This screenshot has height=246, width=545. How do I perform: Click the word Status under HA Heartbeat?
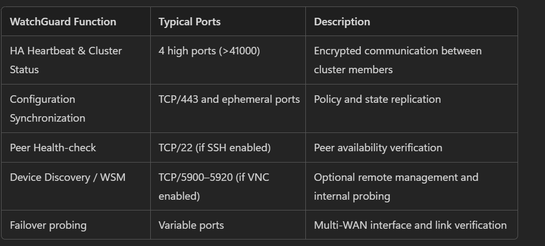[24, 69]
